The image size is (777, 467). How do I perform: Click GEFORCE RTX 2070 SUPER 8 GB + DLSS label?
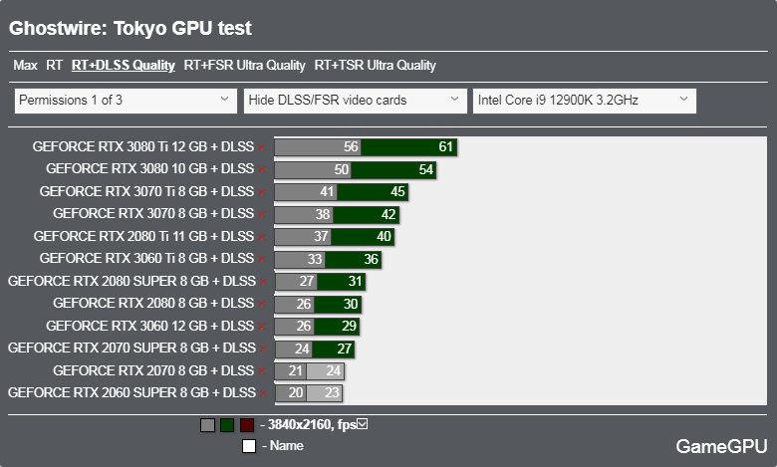pos(131,349)
